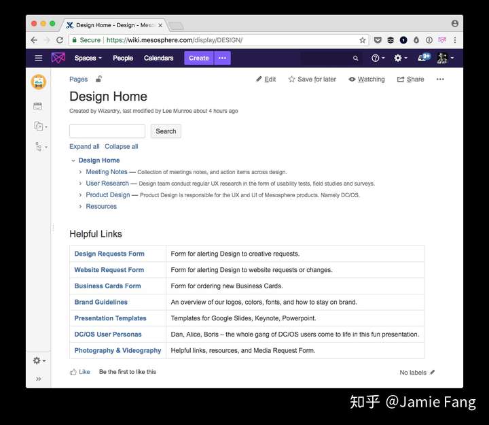Click the search magnifier icon in navbar
Screen dimensions: 489x425
tap(355, 58)
